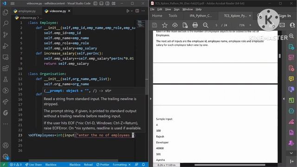This screenshot has width=297, height=167.
Task: Collapse Acrobat right tools pane arrow
Action: point(284,99)
